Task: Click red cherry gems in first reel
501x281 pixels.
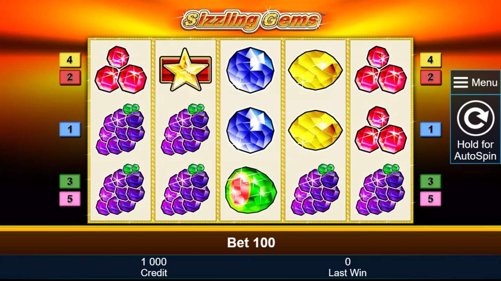Action: pos(120,69)
